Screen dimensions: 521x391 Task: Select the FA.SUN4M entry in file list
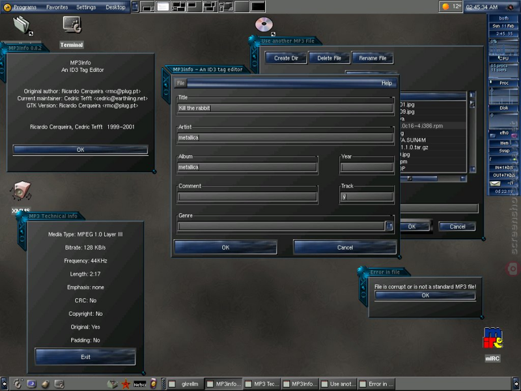(x=433, y=140)
